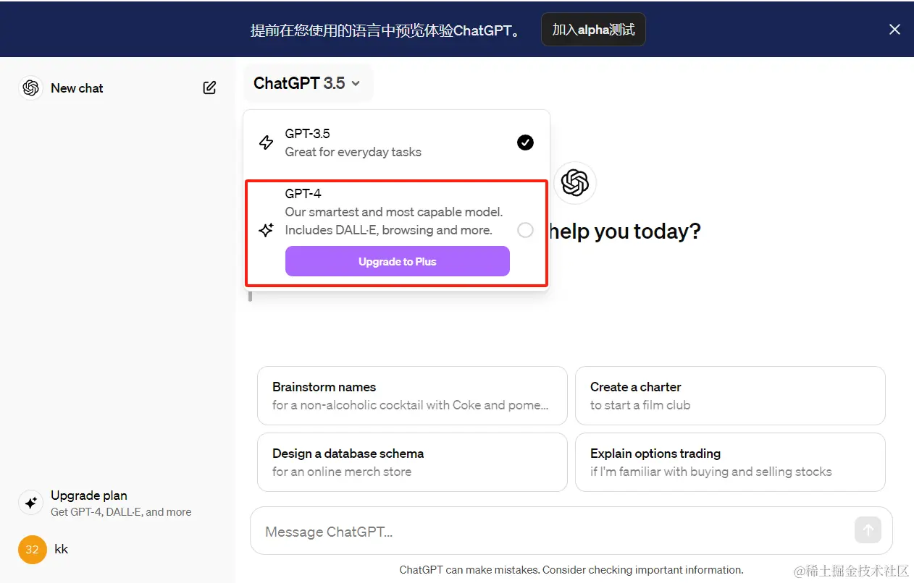Click the banner text 提前在您使用的语言中预览体验ChatGPT
The width and height of the screenshot is (914, 583).
[x=385, y=30]
